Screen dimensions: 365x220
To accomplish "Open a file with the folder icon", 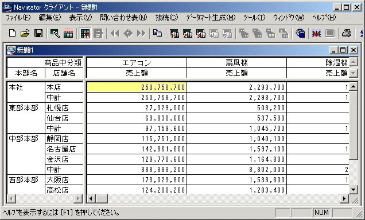I will click(x=25, y=33).
